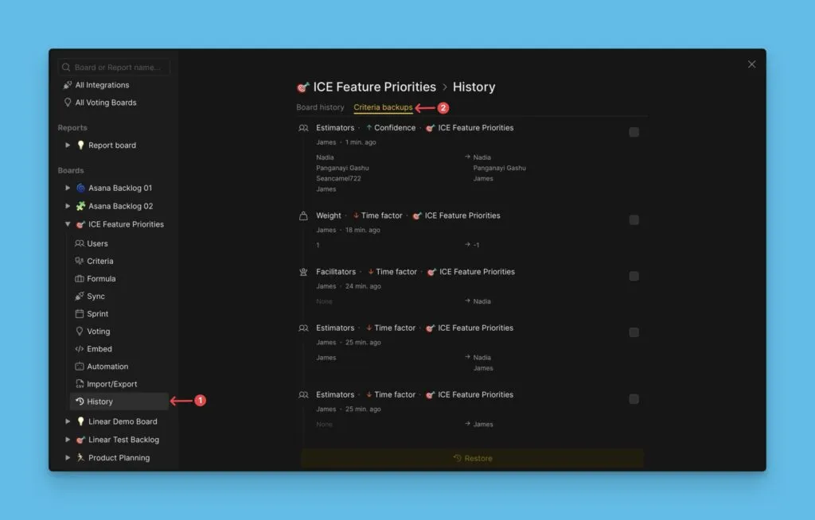Open the Users settings icon

[x=80, y=244]
